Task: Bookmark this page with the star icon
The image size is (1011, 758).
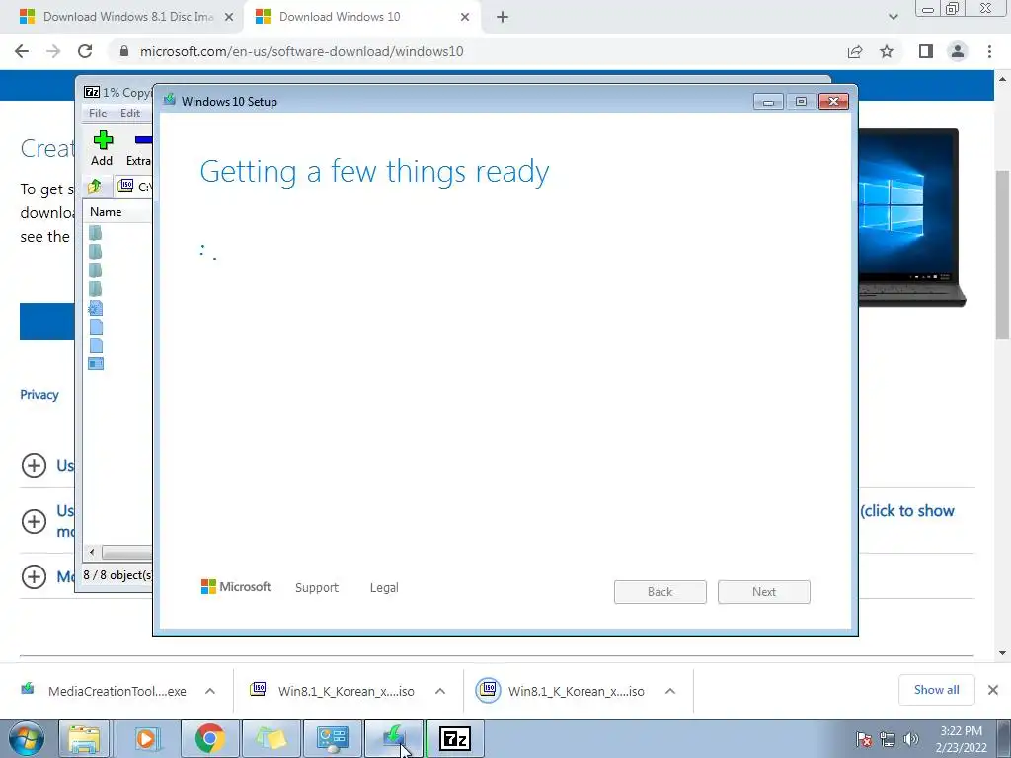Action: coord(887,51)
